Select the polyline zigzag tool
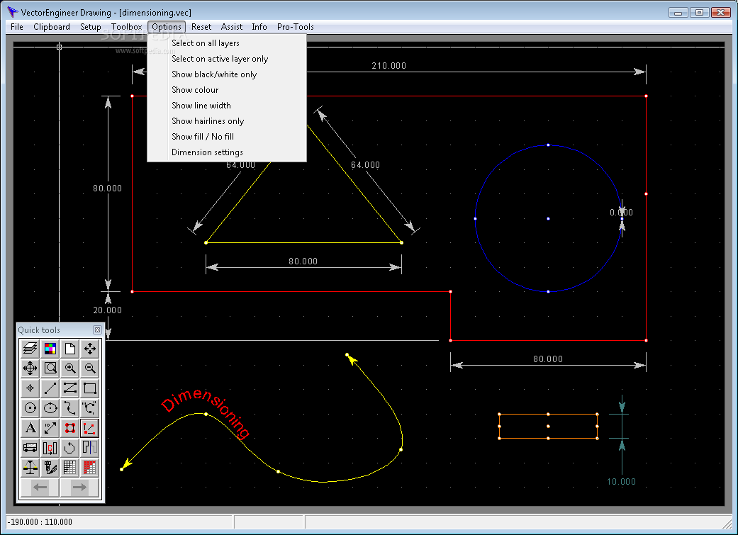Viewport: 738px width, 535px height. pos(69,388)
